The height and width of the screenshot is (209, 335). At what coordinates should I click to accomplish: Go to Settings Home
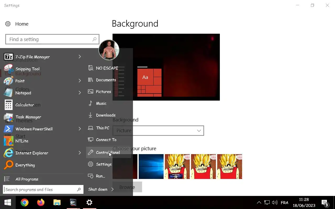(x=17, y=24)
